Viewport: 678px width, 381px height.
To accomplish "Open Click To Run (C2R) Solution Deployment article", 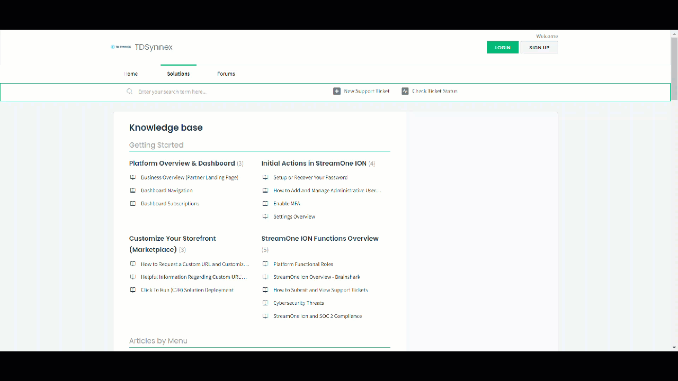I will click(187, 290).
